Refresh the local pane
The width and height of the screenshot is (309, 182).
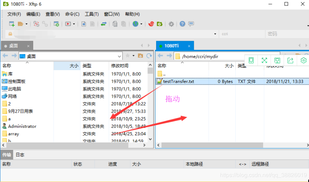coord(149,56)
